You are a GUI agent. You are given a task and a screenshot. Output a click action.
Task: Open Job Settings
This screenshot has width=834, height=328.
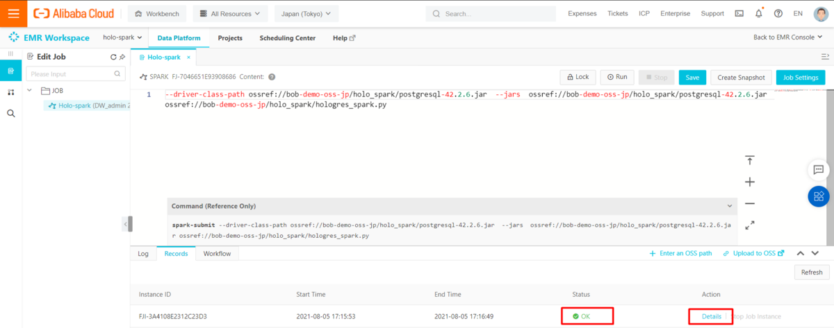click(800, 78)
